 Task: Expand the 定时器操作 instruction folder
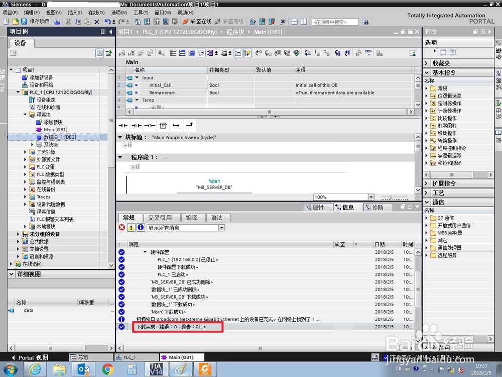[426, 103]
